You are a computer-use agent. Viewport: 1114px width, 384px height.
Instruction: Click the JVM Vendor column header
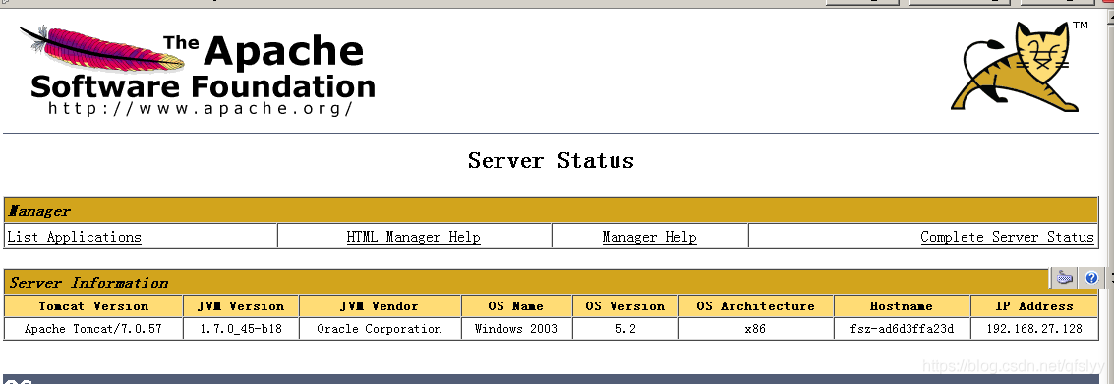pyautogui.click(x=381, y=305)
